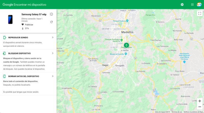Click Última conexión status text
The height and width of the screenshot is (113, 204).
tap(32, 20)
